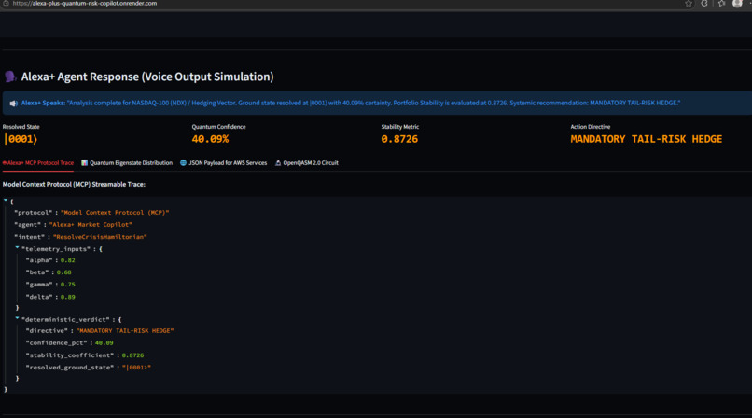Click the beta value 0.68

click(63, 272)
